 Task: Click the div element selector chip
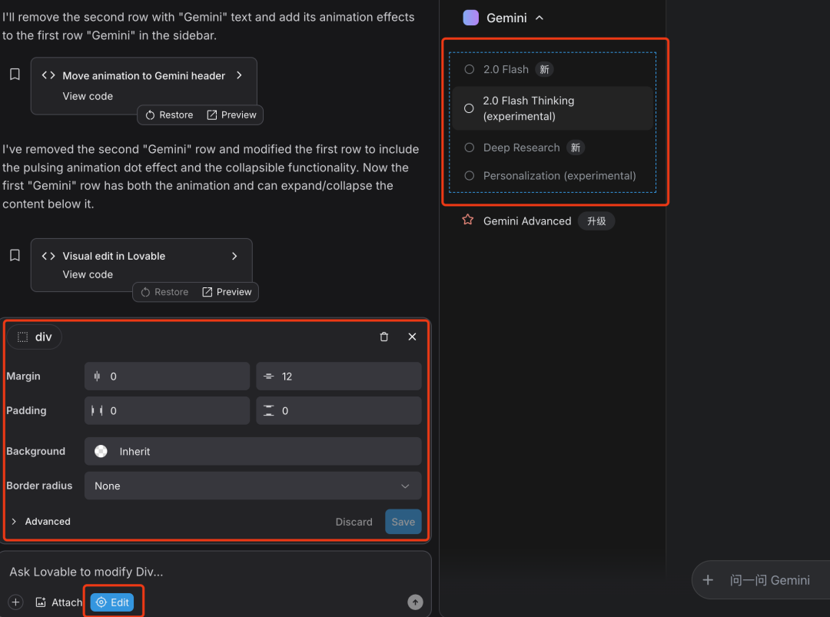pos(35,337)
